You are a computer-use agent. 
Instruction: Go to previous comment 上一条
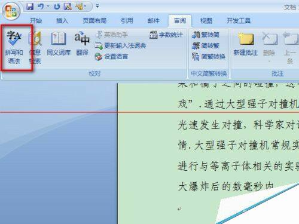coord(290,48)
